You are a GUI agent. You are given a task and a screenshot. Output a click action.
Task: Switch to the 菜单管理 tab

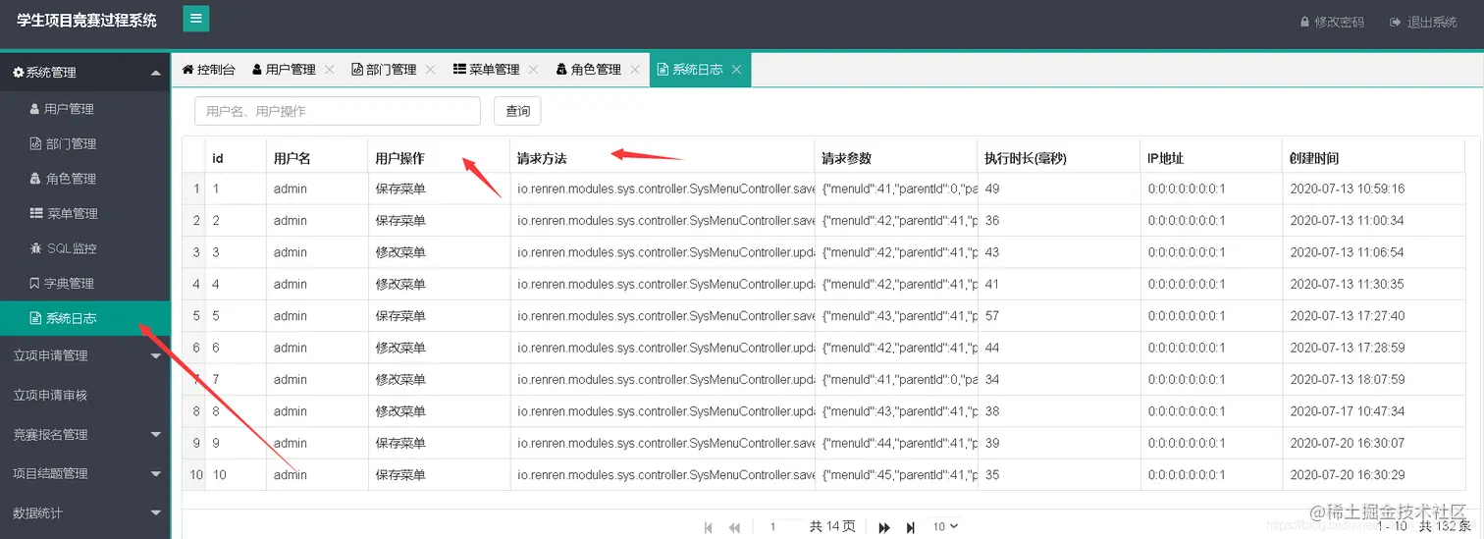point(487,70)
